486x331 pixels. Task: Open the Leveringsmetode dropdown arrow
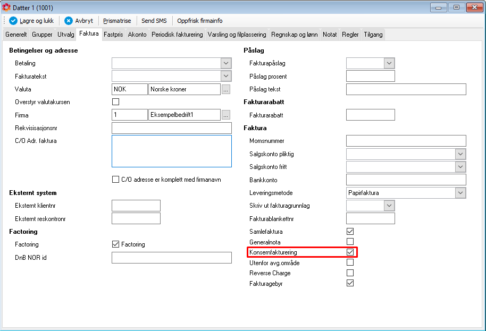click(460, 192)
